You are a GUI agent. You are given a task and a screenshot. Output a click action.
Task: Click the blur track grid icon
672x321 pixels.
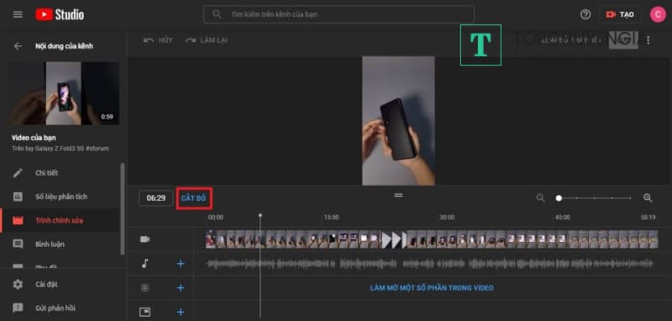pos(144,288)
